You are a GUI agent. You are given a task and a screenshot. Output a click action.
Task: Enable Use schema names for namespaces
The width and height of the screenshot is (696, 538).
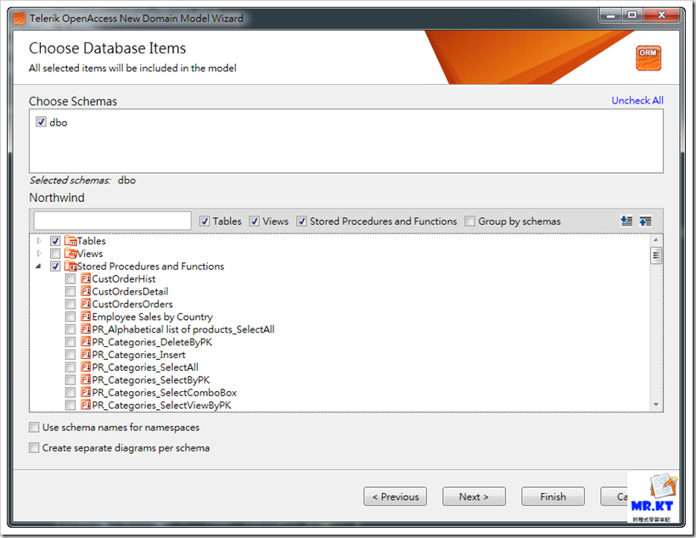(34, 427)
